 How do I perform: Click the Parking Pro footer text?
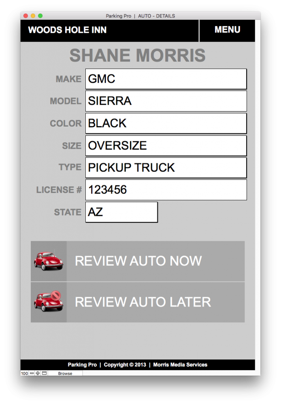tap(82, 365)
